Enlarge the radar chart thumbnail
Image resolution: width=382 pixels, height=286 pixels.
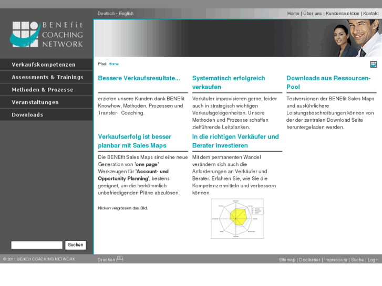238,219
